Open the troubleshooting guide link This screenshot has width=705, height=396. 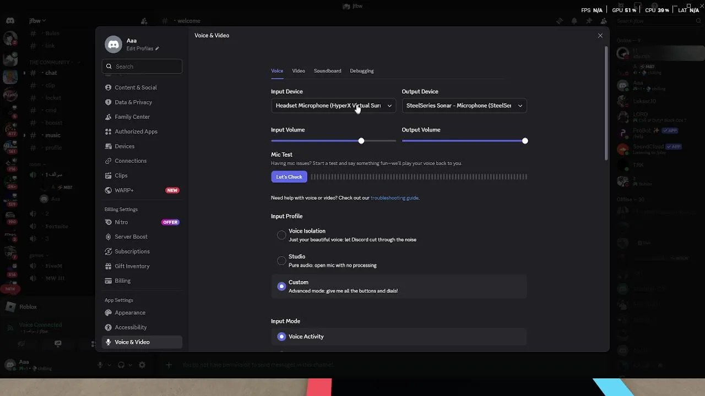pos(394,198)
